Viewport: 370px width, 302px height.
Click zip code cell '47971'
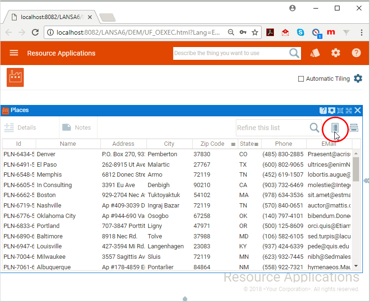click(202, 226)
